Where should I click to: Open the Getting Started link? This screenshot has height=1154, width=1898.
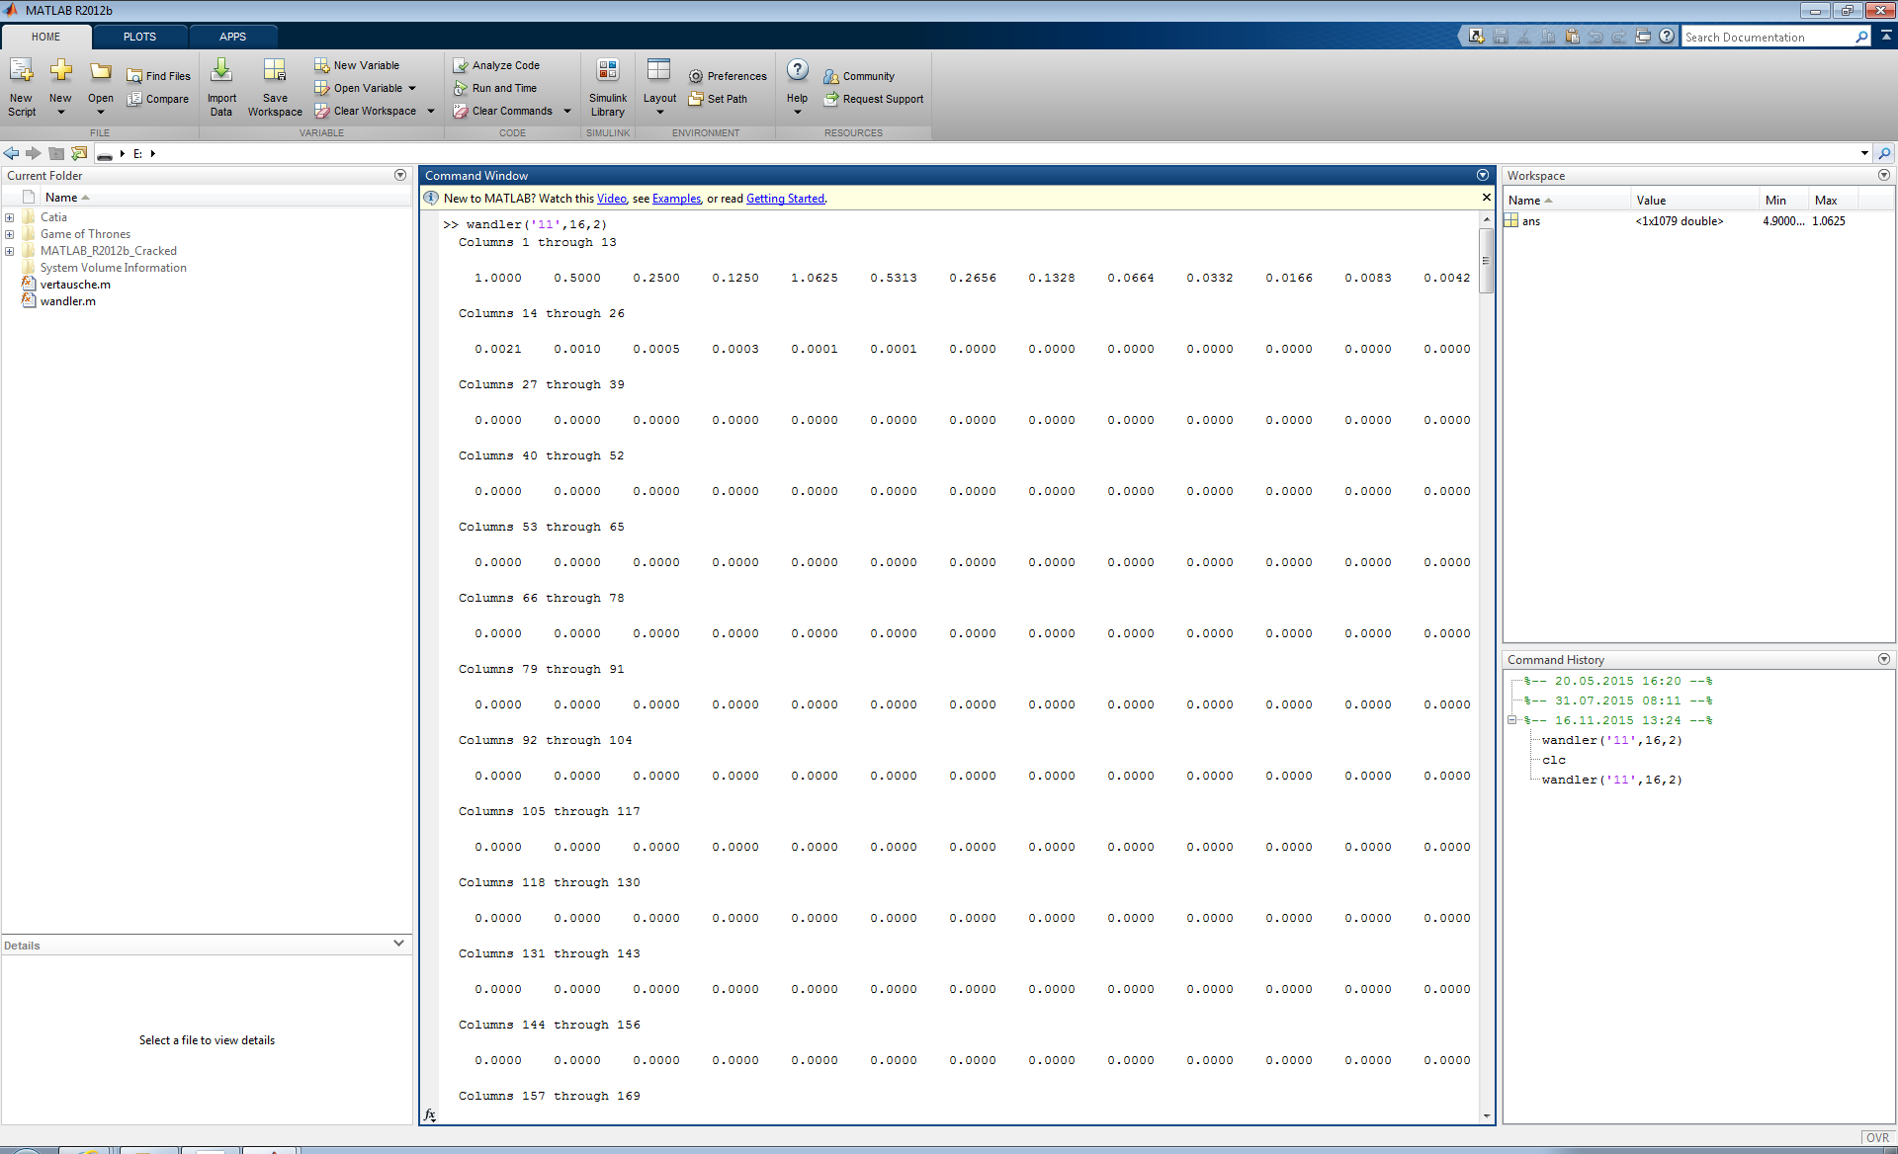pyautogui.click(x=785, y=199)
